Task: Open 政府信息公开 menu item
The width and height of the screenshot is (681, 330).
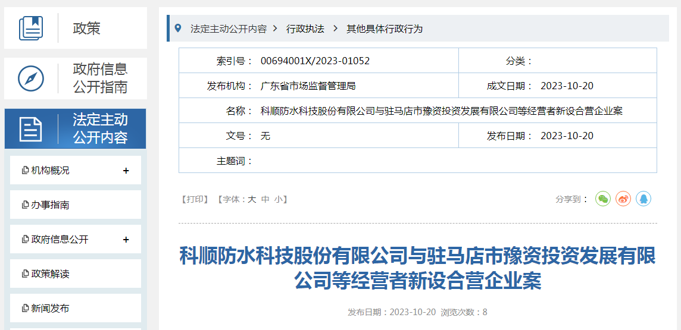Action: 76,239
